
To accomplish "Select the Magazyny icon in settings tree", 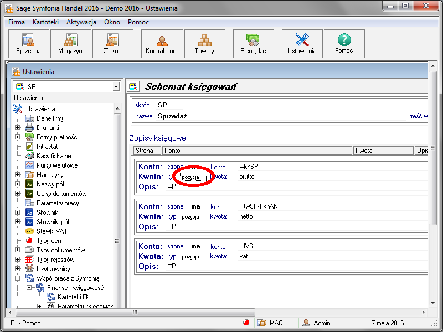I will pyautogui.click(x=29, y=175).
